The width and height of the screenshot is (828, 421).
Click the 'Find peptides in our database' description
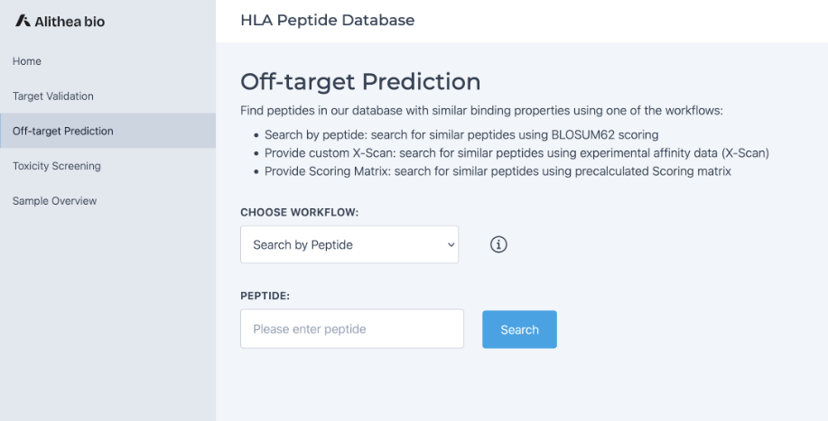coord(482,111)
